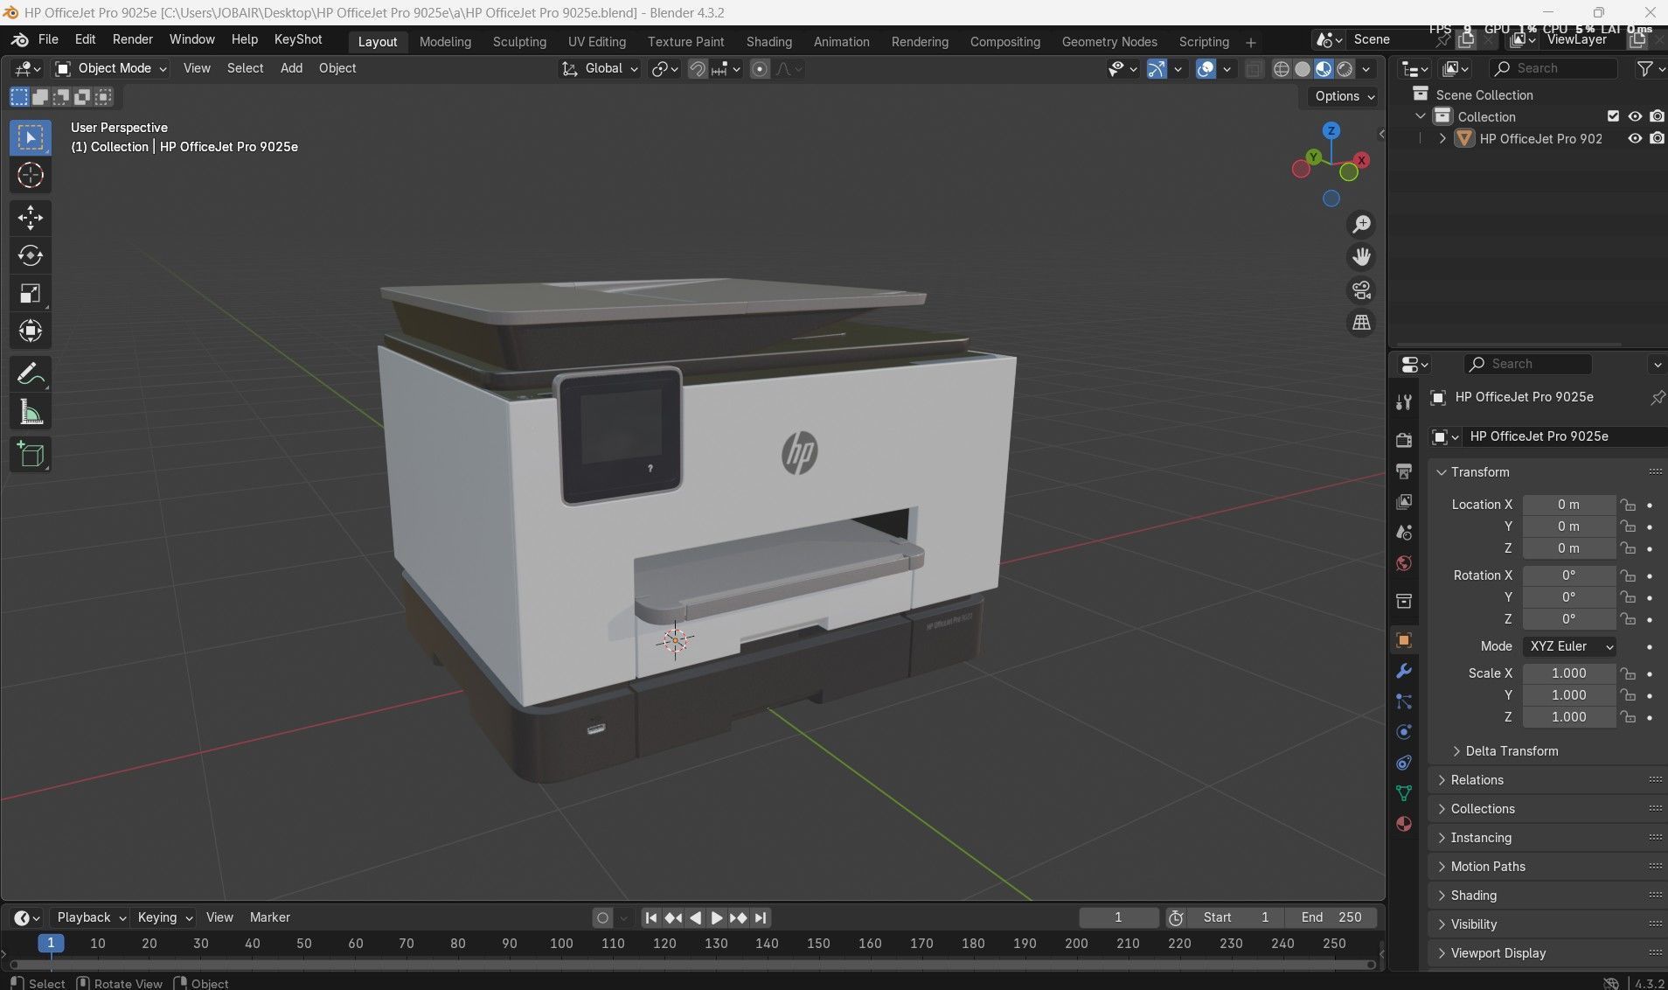Click the pan view hand icon
This screenshot has height=990, width=1668.
(x=1361, y=257)
